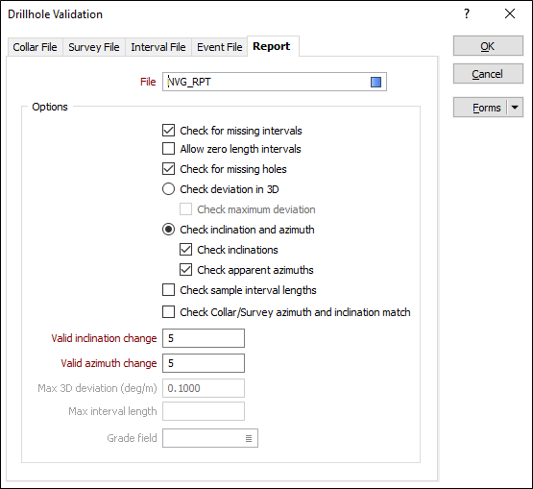The image size is (533, 489).
Task: Switch to the Event File tab
Action: pos(220,47)
